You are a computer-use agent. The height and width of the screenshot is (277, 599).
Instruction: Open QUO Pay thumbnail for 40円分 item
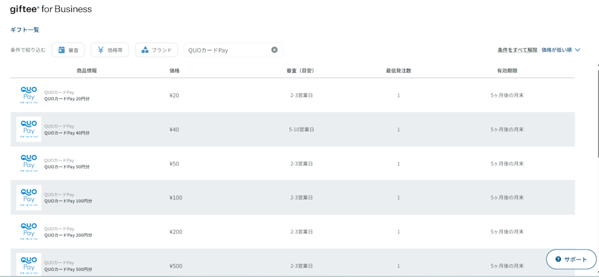coord(29,129)
